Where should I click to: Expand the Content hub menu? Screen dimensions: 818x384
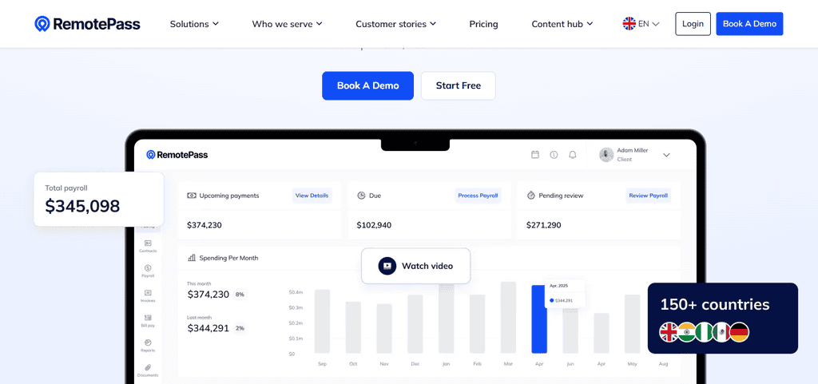pyautogui.click(x=562, y=24)
